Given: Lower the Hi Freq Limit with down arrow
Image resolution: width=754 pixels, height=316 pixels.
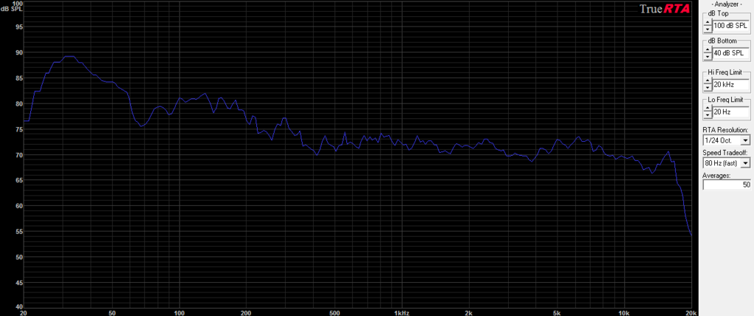Looking at the screenshot, I should (707, 87).
